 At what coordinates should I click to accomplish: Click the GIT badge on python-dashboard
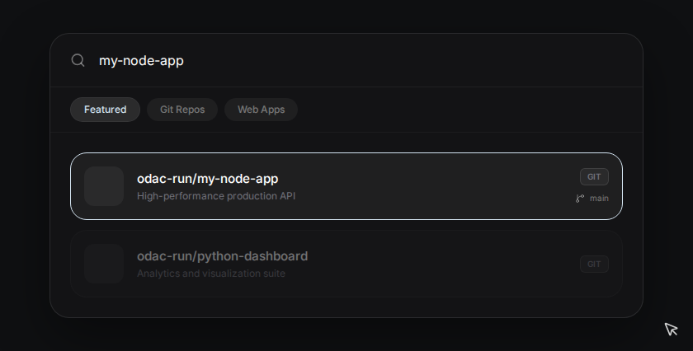tap(594, 264)
